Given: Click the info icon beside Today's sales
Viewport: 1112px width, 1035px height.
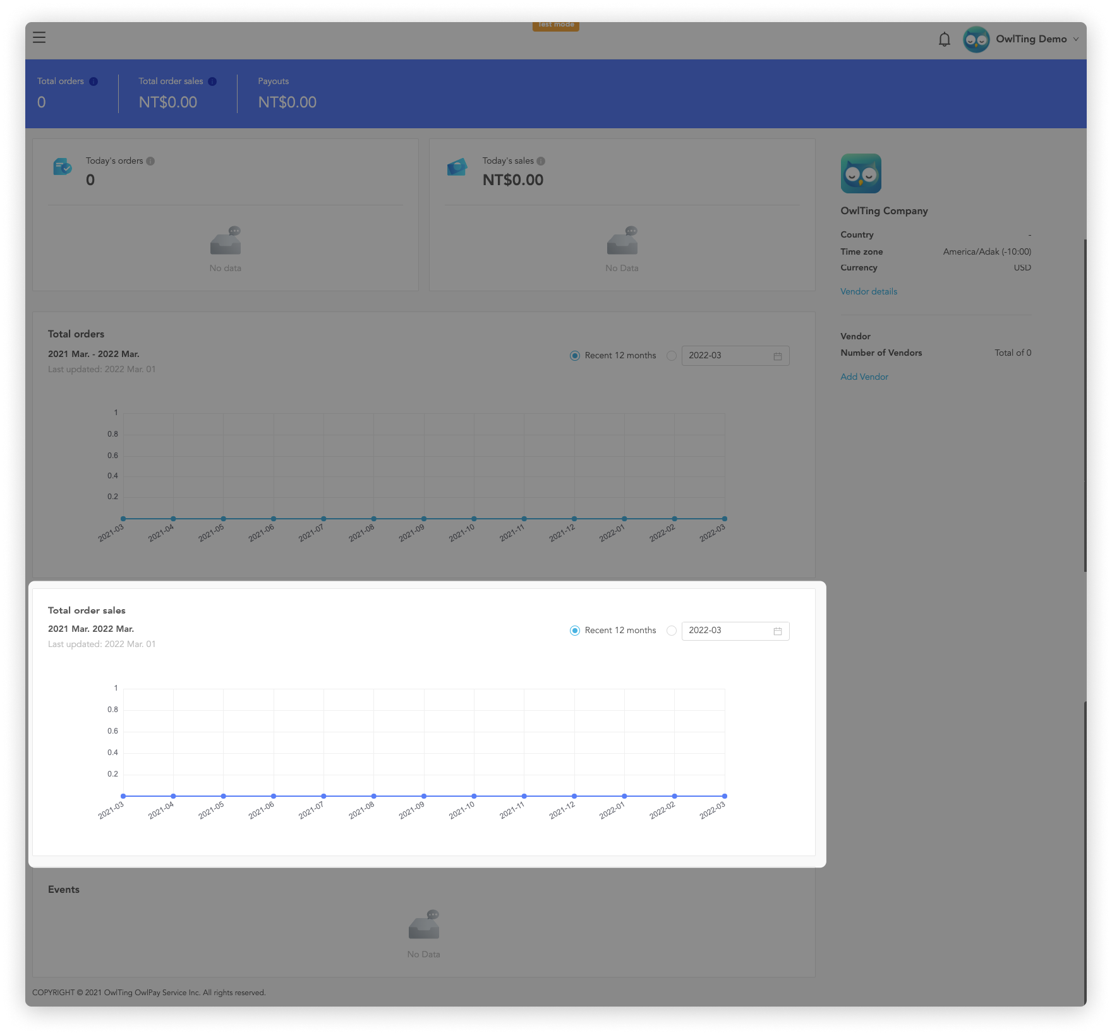Looking at the screenshot, I should click(541, 161).
